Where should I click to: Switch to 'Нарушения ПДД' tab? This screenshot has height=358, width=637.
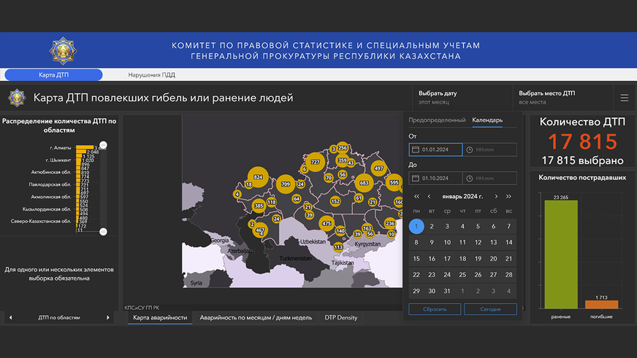coord(151,74)
